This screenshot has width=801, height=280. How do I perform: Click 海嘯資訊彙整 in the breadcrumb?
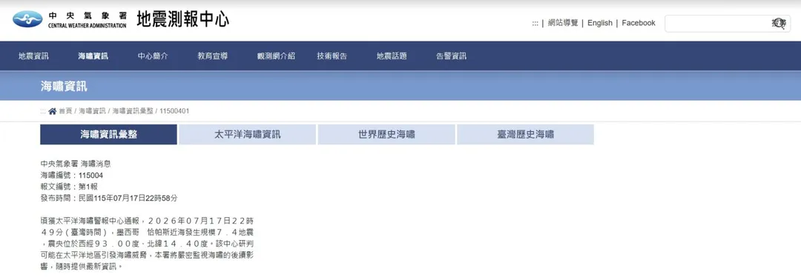(133, 111)
